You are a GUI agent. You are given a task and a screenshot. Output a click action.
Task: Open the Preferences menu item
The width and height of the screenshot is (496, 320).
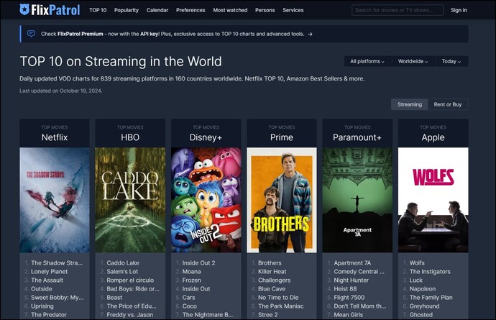pos(190,10)
